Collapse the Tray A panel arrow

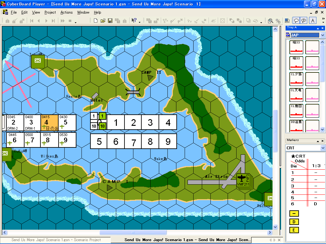pyautogui.click(x=318, y=28)
